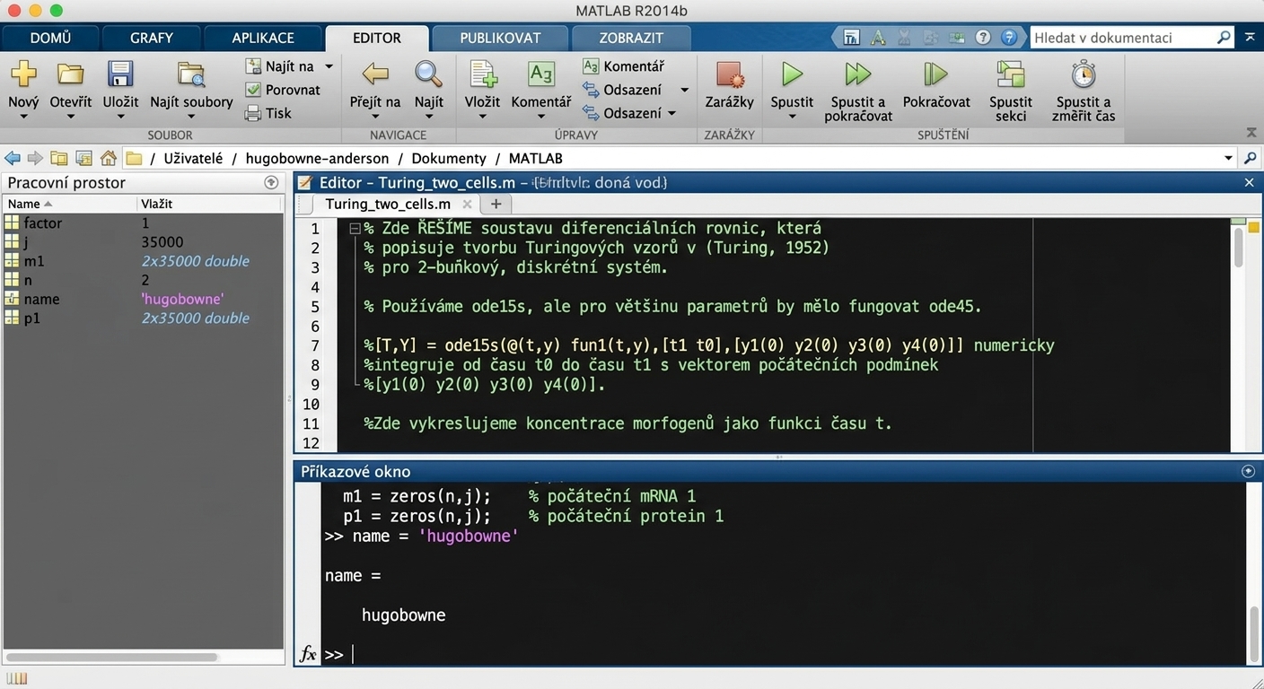Screen dimensions: 1264x689
Task: Click the Nový (new file) plus icon
Action: (x=23, y=74)
